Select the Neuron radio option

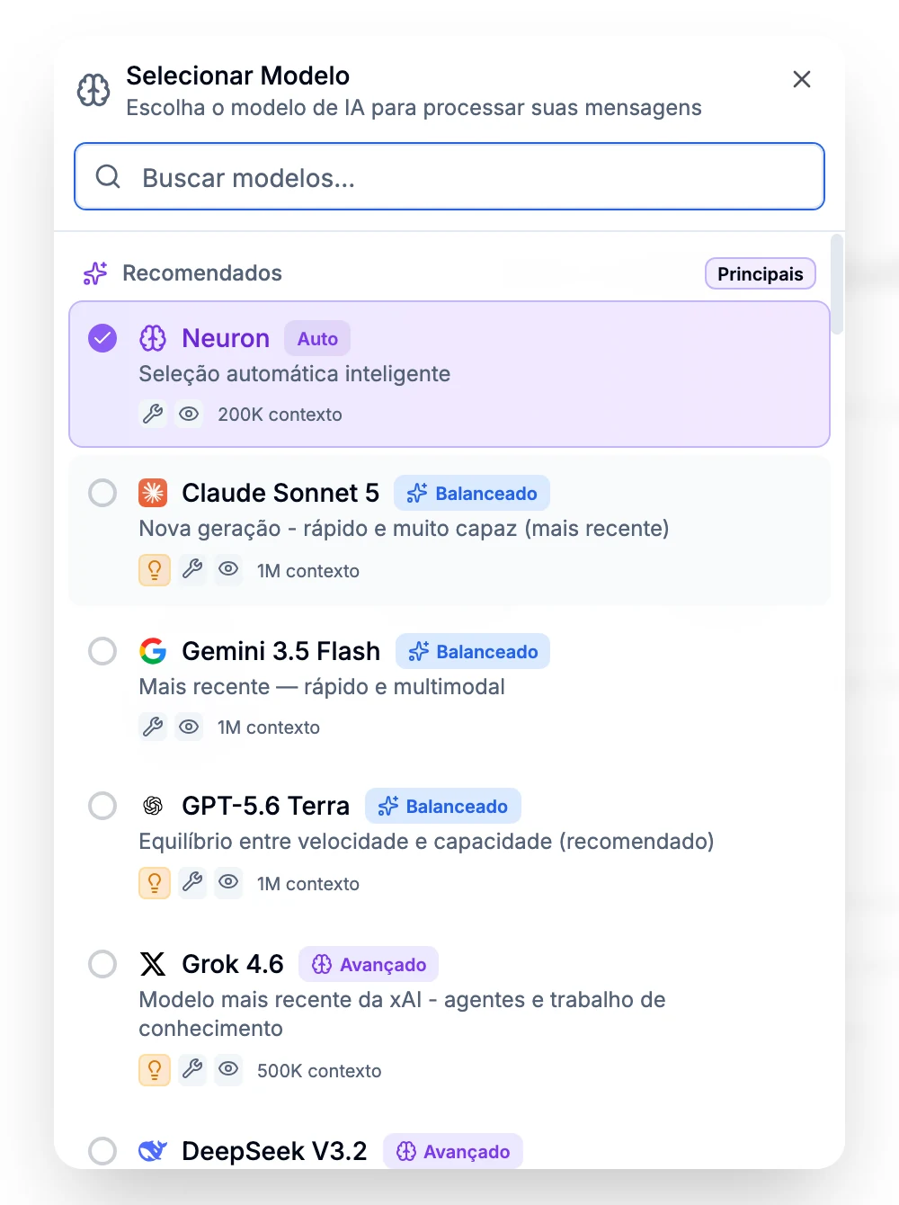[102, 338]
